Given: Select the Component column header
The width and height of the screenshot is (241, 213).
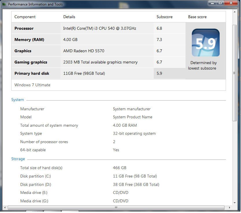Looking at the screenshot, I should click(25, 17).
